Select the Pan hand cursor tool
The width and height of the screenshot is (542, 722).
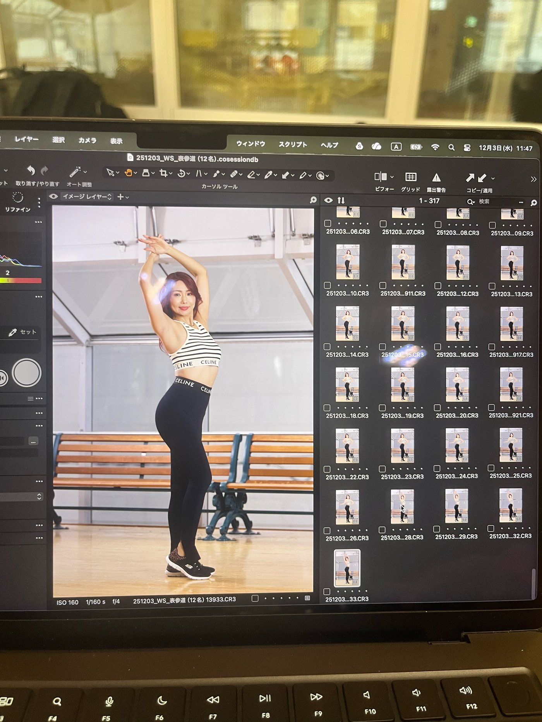point(128,173)
